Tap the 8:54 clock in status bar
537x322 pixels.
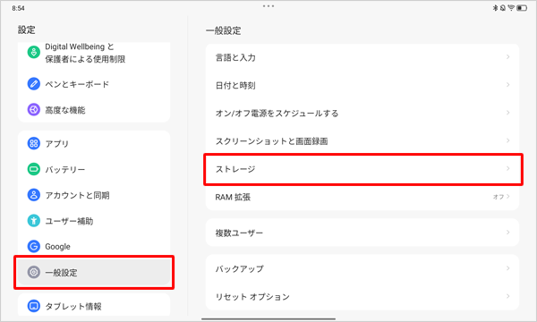coord(18,8)
